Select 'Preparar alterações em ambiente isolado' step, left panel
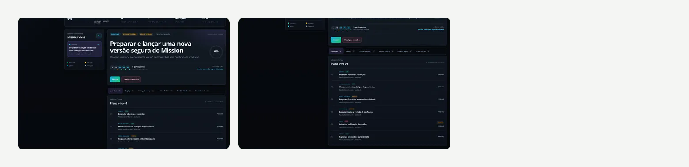 [x=167, y=138]
